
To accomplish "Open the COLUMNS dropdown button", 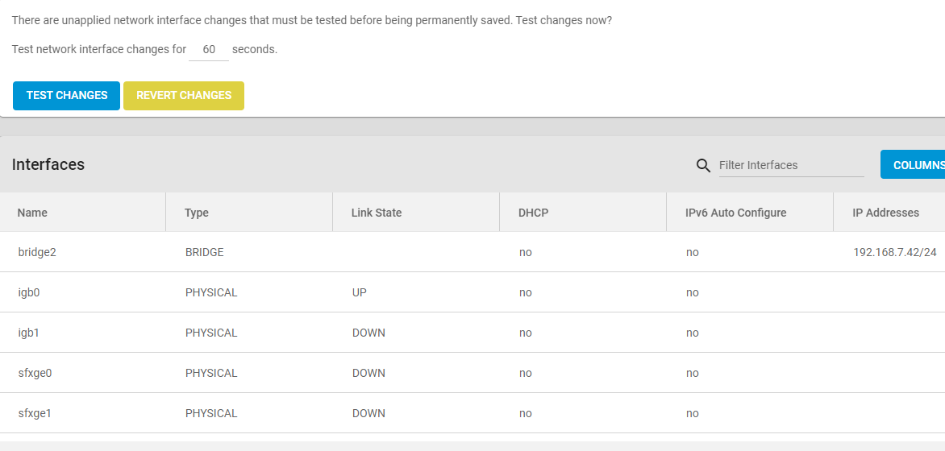I will tap(913, 164).
